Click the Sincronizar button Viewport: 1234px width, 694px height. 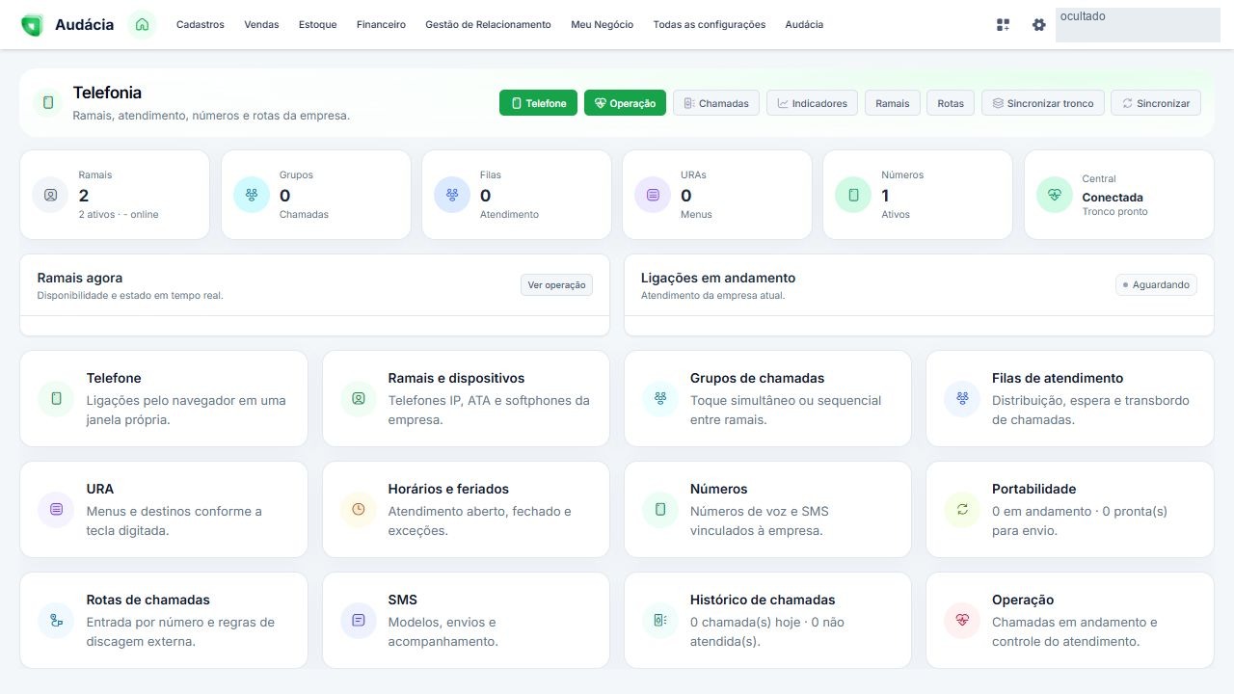coord(1156,103)
